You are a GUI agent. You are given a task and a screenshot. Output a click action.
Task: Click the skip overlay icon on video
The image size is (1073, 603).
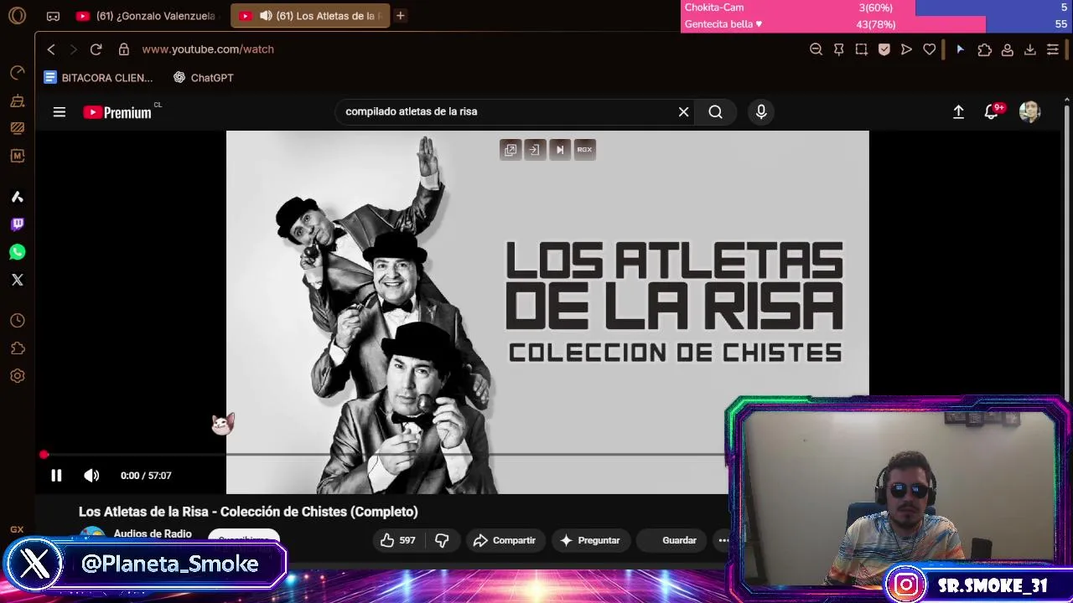tap(560, 150)
